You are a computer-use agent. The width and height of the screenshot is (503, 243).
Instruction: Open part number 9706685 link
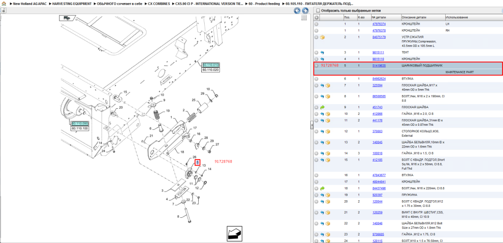[378, 234]
